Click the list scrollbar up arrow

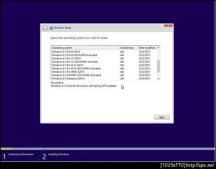click(x=158, y=48)
